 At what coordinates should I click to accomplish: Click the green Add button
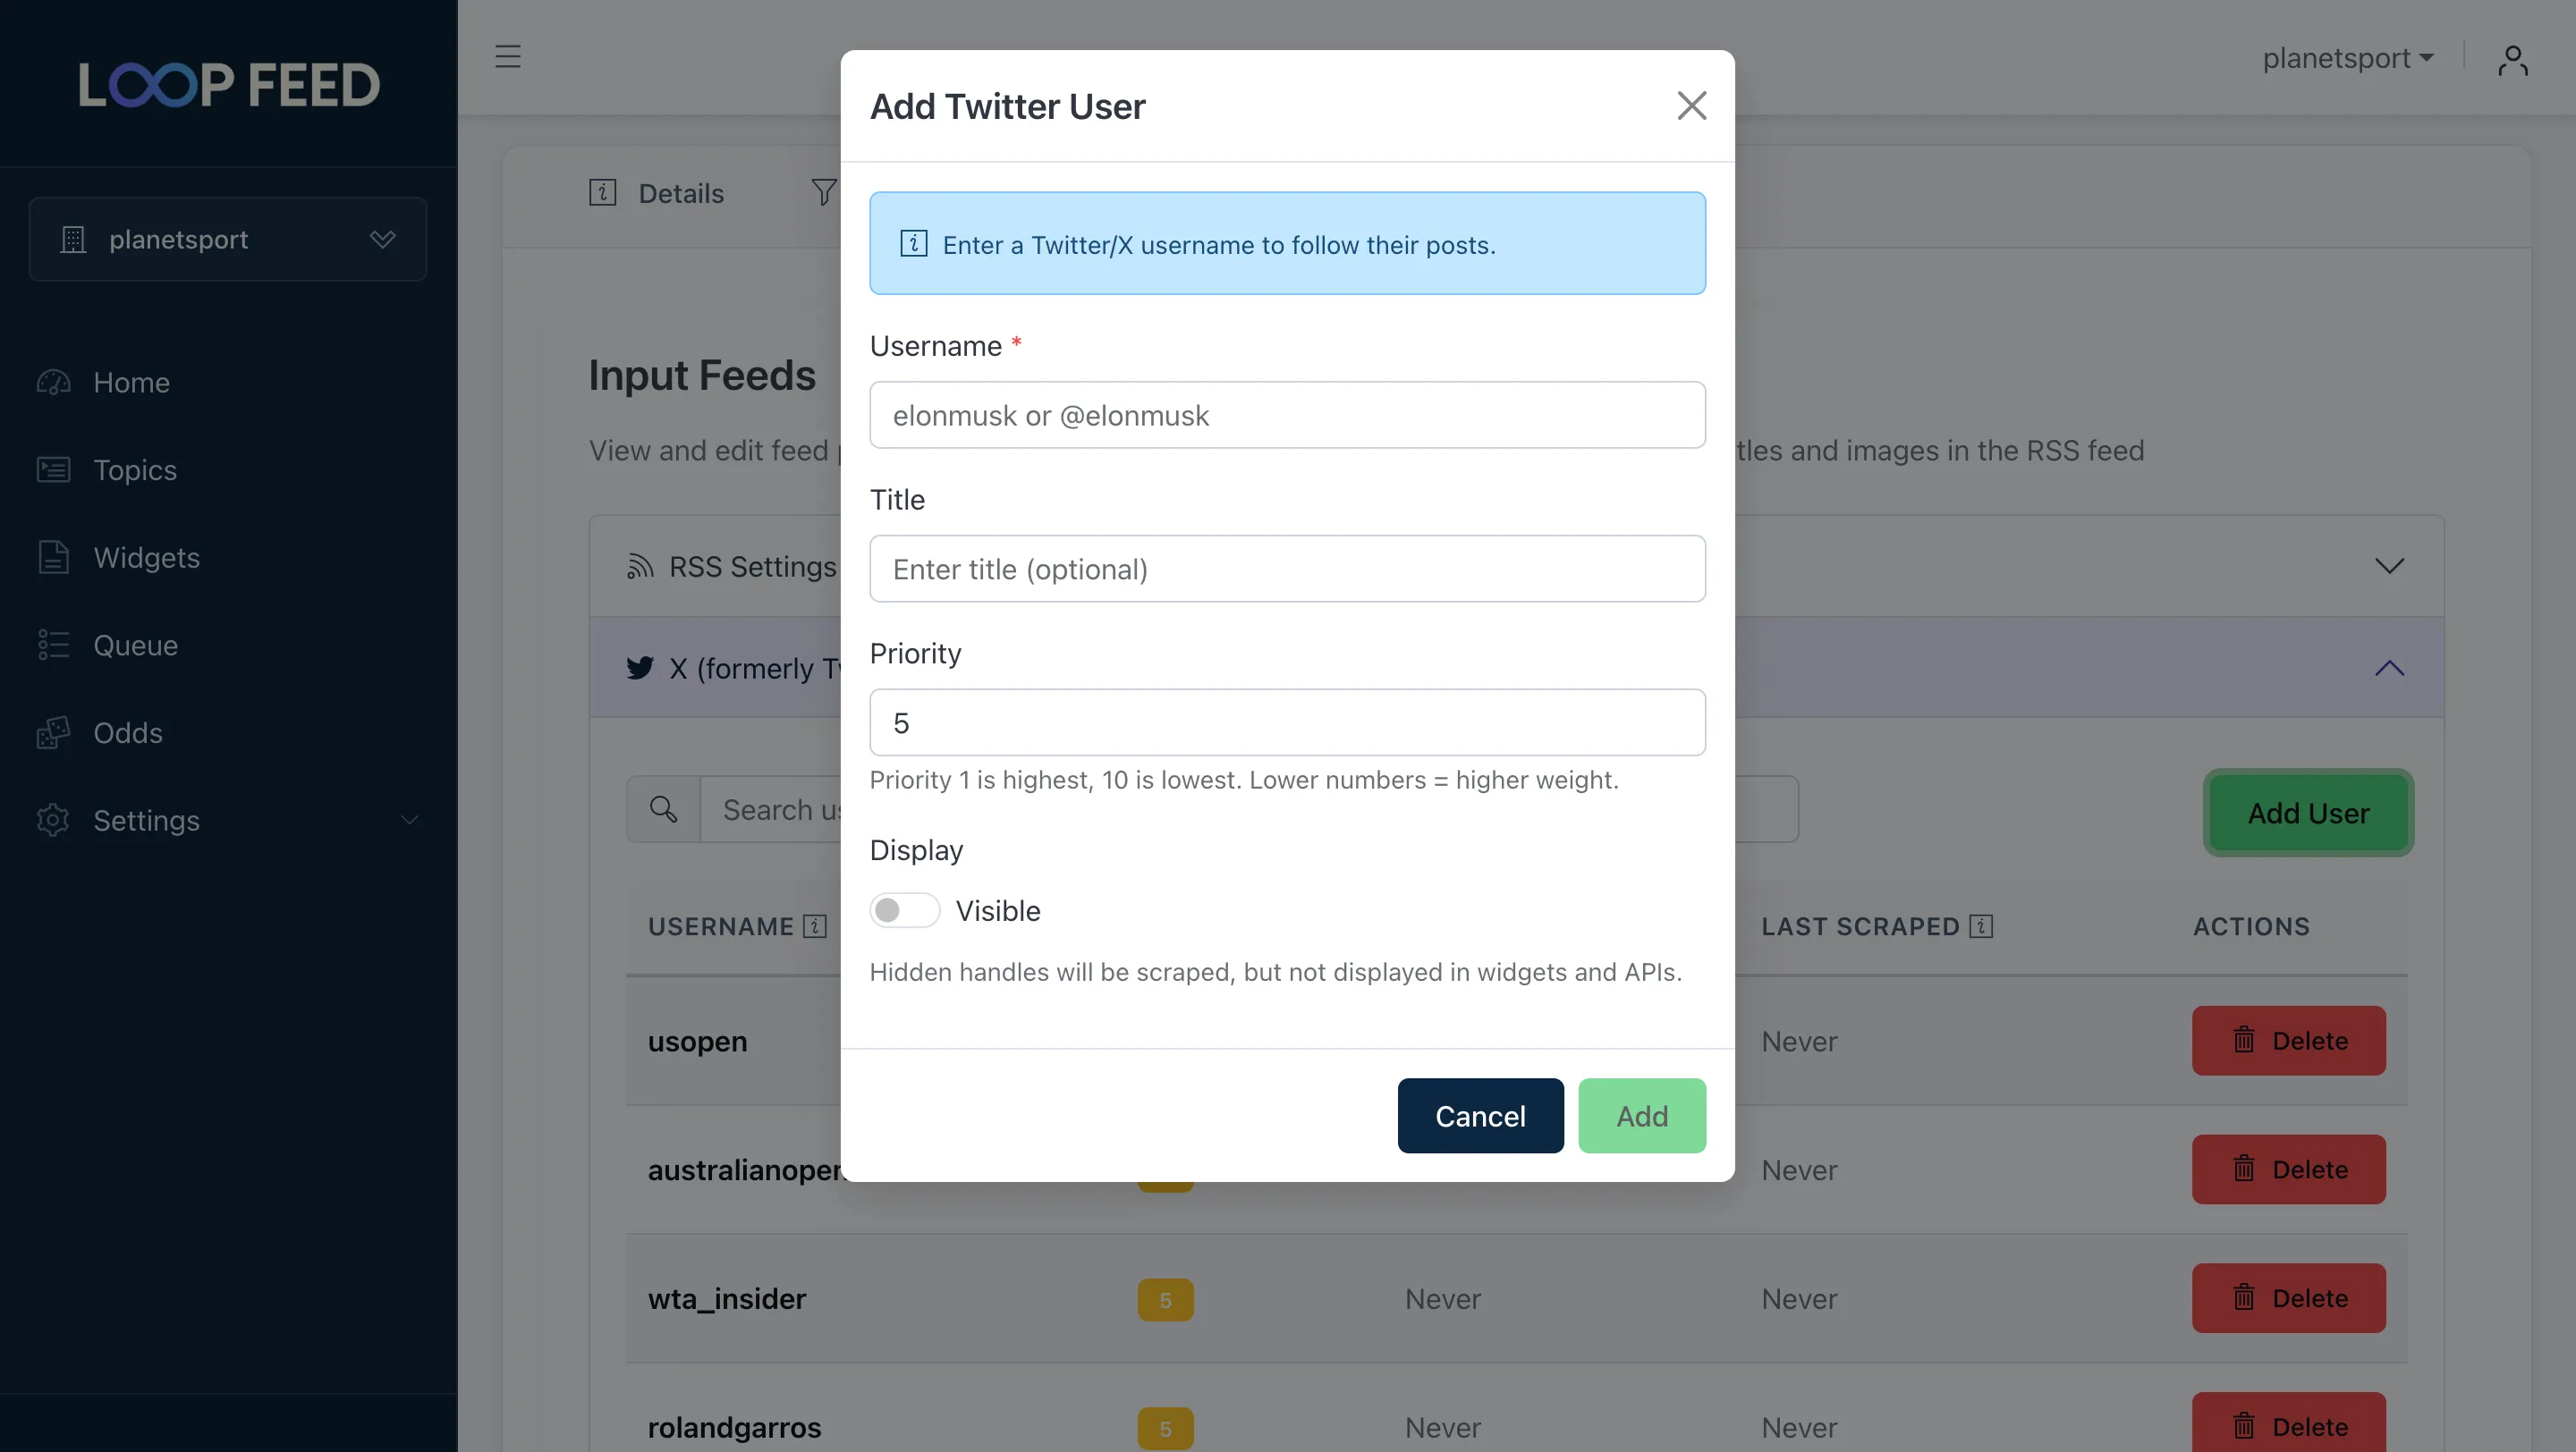[x=1641, y=1115]
